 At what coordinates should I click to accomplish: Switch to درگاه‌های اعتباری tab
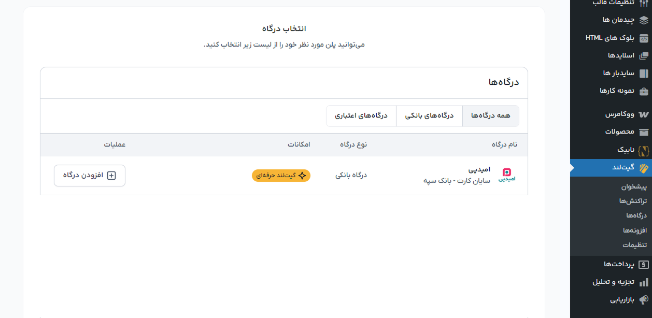pyautogui.click(x=361, y=116)
